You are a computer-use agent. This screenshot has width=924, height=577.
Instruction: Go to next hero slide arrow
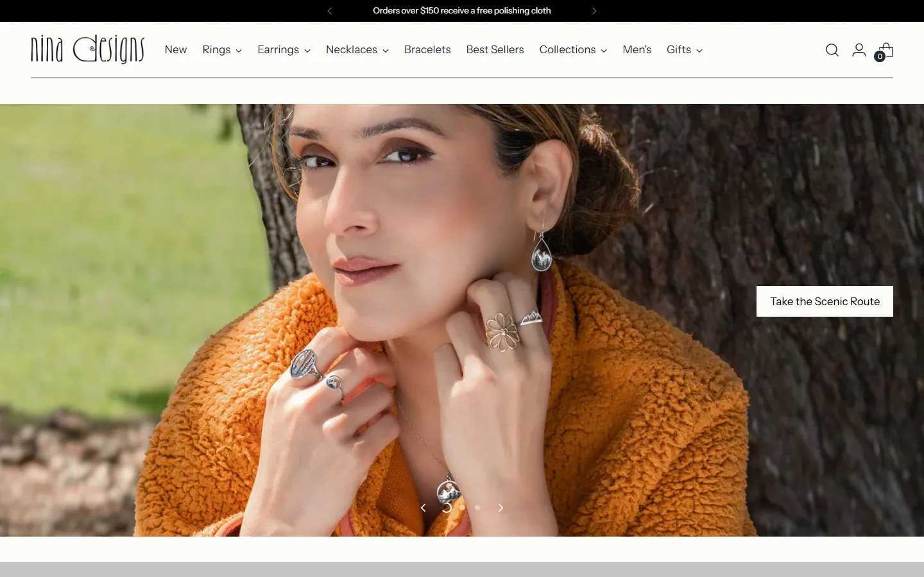[x=501, y=508]
